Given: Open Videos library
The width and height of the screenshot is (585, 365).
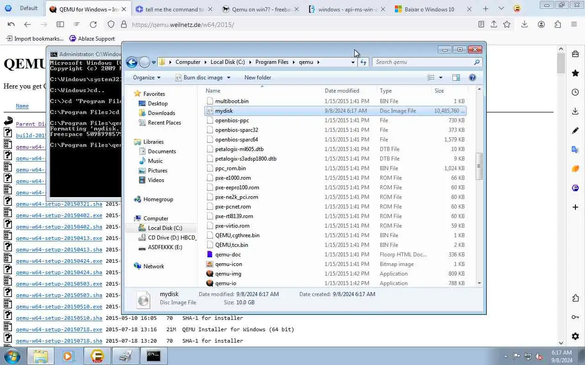Looking at the screenshot, I should [x=156, y=180].
